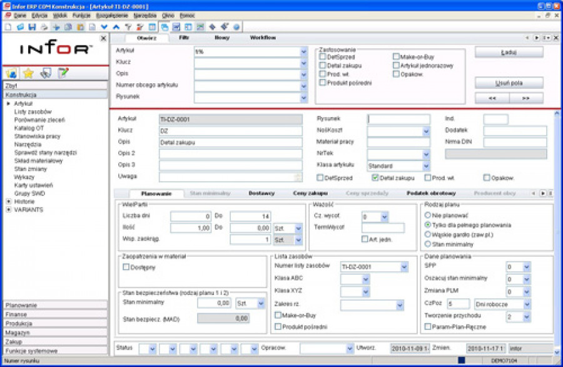This screenshot has width=563, height=367.
Task: Close the Infor navigation side panel
Action: 103,38
